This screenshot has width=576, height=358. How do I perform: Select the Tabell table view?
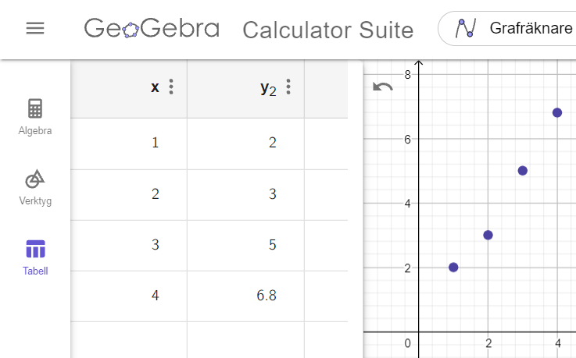35,257
